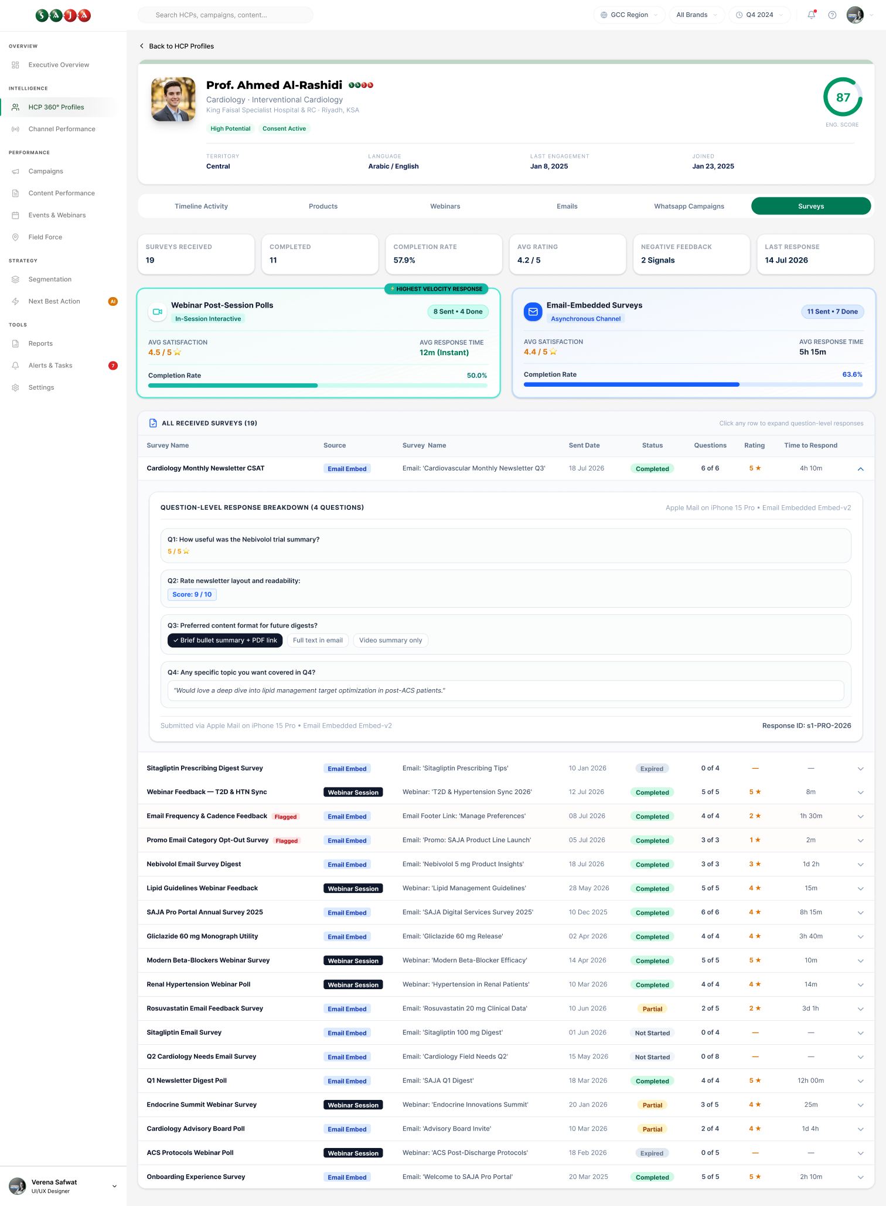The height and width of the screenshot is (1206, 886).
Task: Expand Webinar Feedback T2D & HTN Sync row
Action: point(860,793)
